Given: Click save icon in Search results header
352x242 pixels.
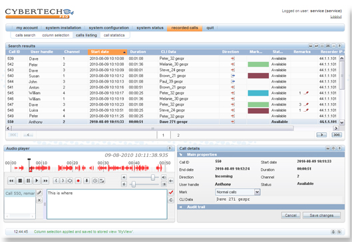Looking at the screenshot, I should (x=311, y=46).
